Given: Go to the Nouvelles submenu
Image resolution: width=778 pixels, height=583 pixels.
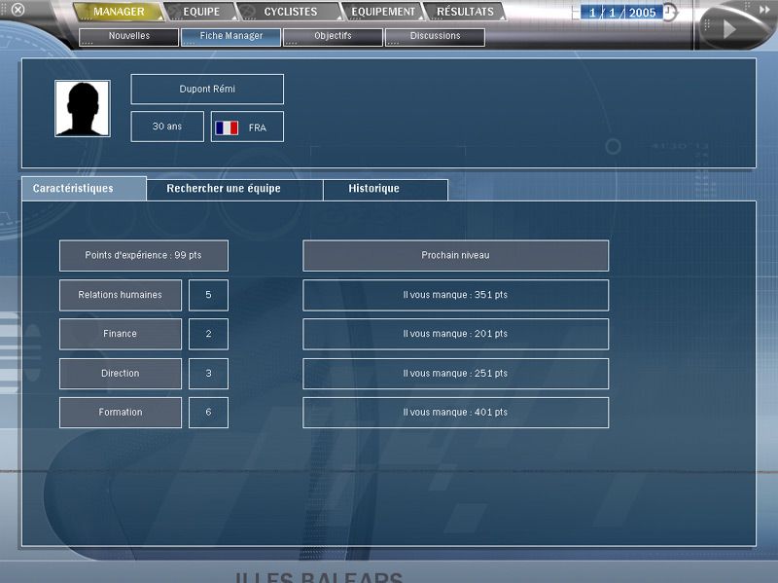Looking at the screenshot, I should click(129, 37).
